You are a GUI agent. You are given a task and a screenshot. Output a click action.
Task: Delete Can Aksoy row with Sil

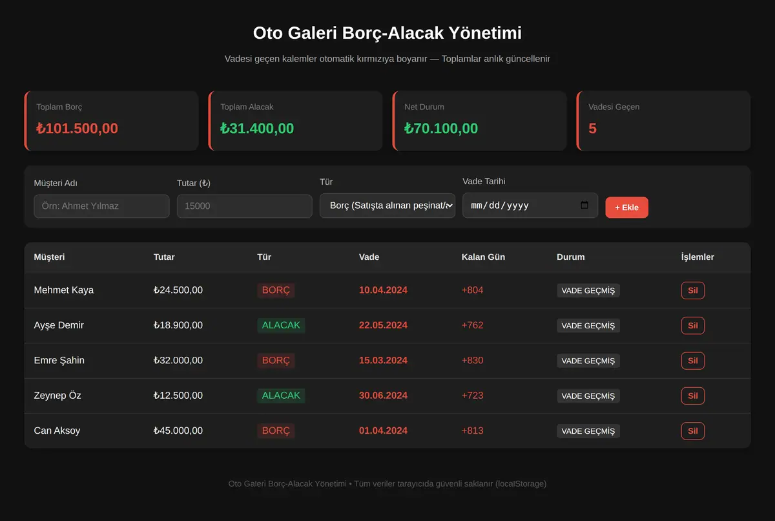[692, 431]
